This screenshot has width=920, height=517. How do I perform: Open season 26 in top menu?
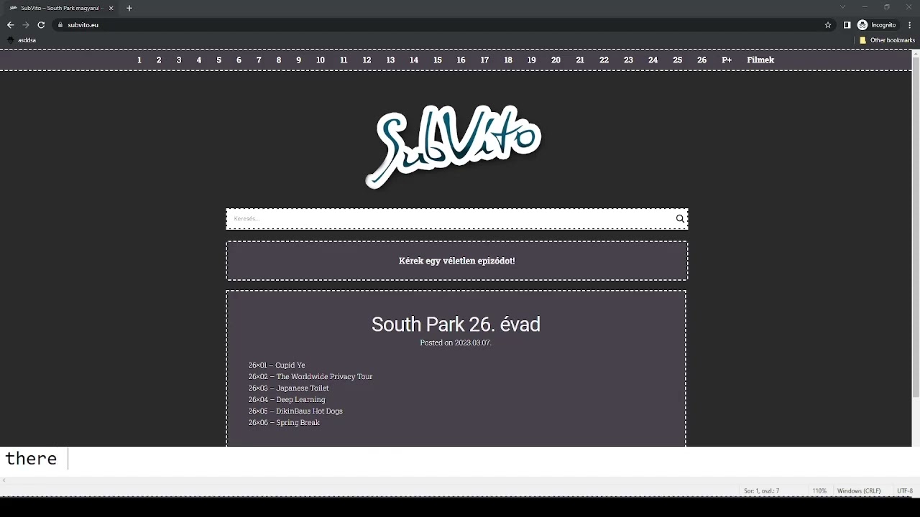click(701, 60)
